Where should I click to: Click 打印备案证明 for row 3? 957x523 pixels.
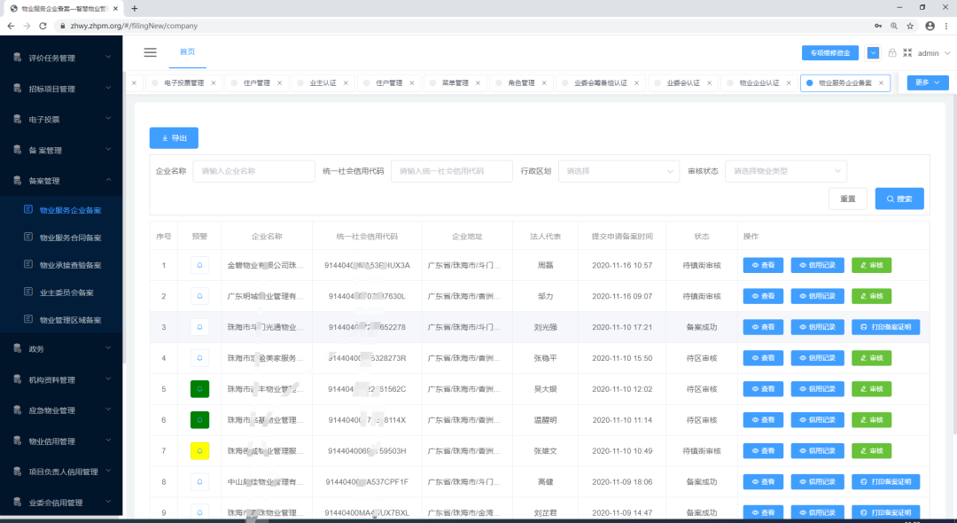pos(885,327)
